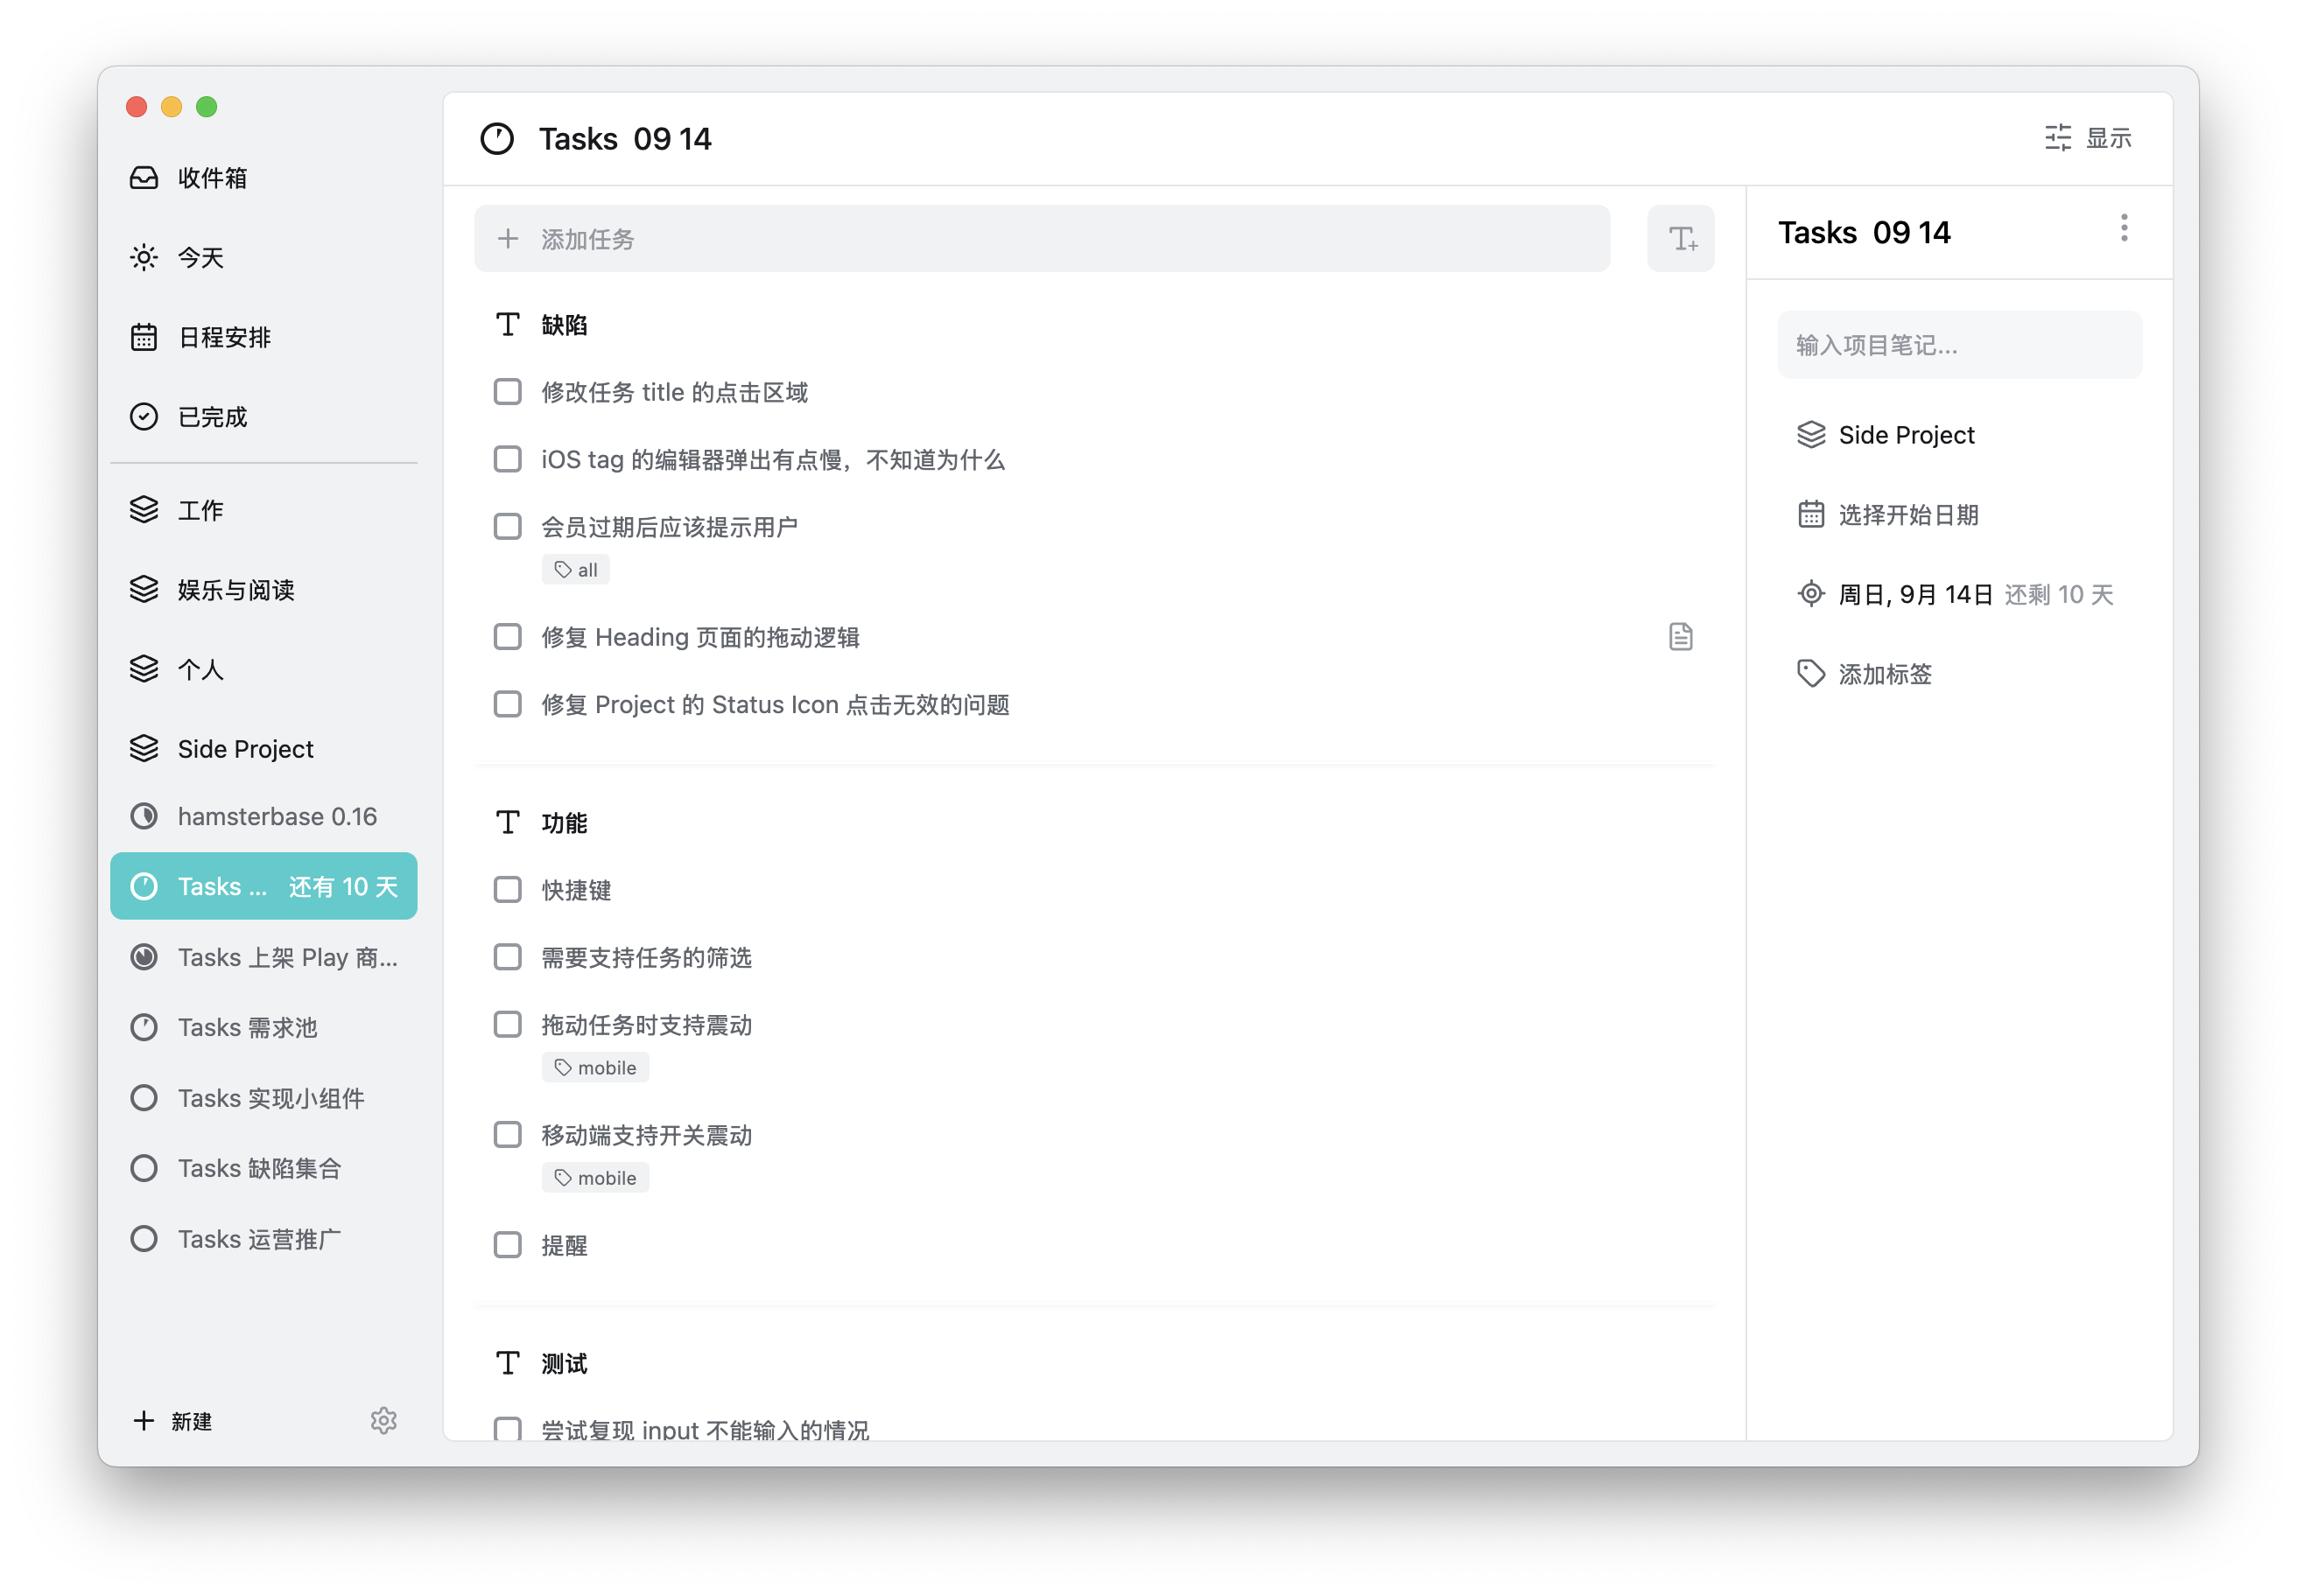Screen dimensions: 2297x1596
Task: Open the settings gear in sidebar
Action: click(x=383, y=1421)
